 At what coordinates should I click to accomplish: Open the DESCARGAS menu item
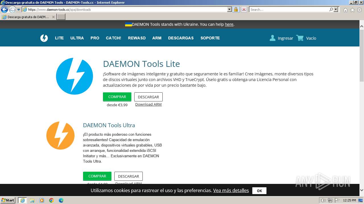pos(181,38)
